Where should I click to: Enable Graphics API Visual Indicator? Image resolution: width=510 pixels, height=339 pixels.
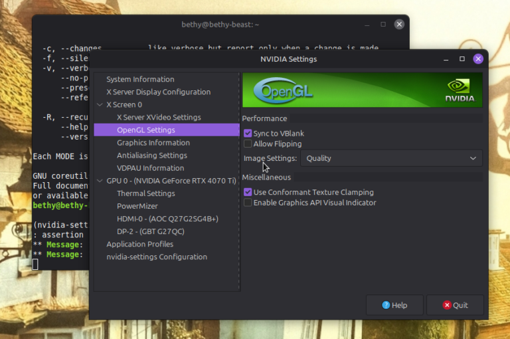[x=248, y=203]
